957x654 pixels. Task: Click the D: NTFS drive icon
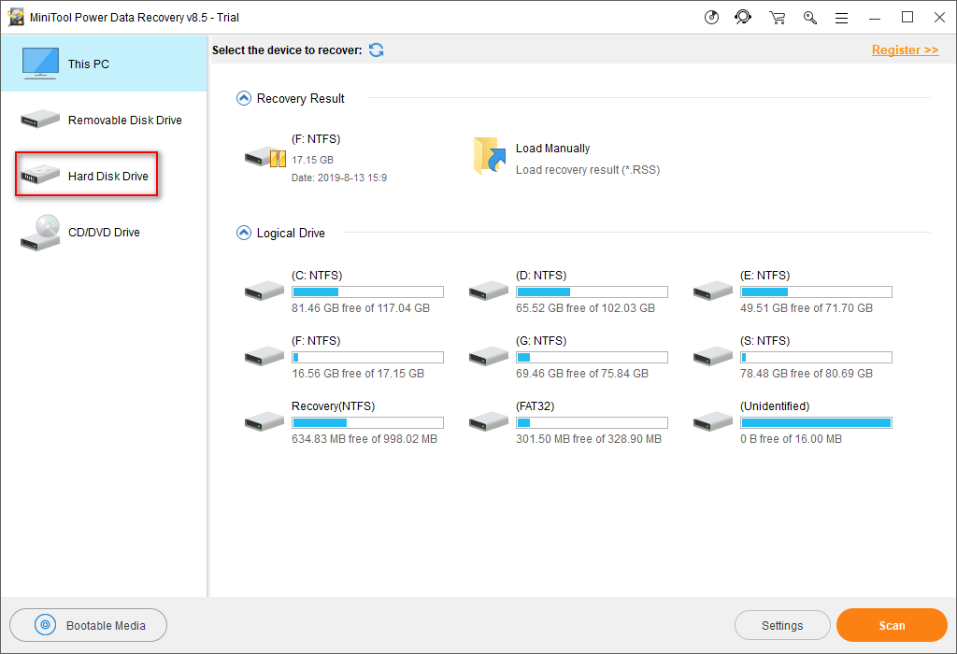pos(489,291)
